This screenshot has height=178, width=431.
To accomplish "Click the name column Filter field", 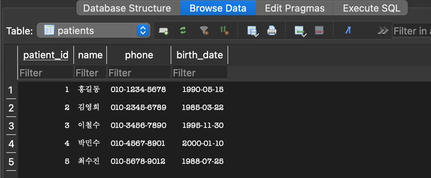I will pos(91,73).
